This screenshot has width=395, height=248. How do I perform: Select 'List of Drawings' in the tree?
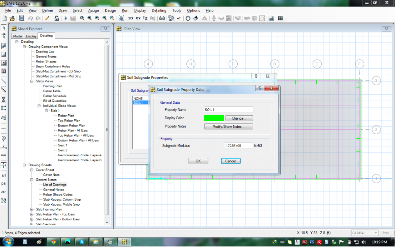pos(55,185)
